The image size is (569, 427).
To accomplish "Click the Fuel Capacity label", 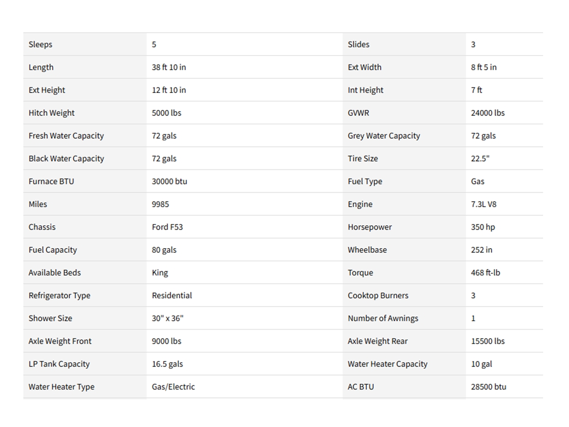I will click(x=53, y=250).
